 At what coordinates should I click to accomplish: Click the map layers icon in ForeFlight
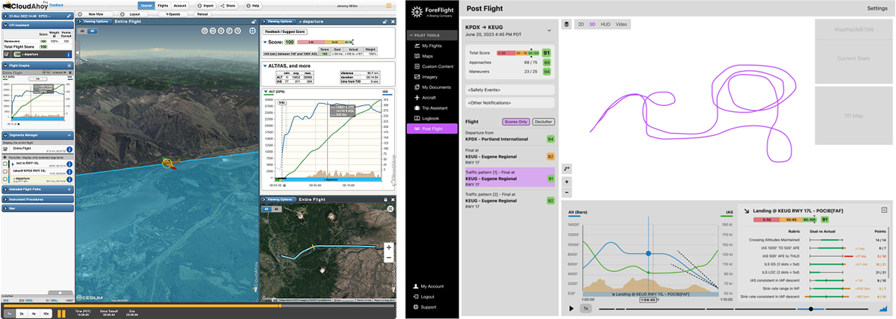[567, 25]
